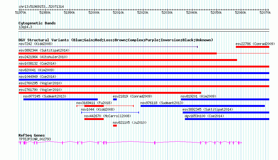Open the esv2761790 (Vogler2010) label

[x=40, y=90]
